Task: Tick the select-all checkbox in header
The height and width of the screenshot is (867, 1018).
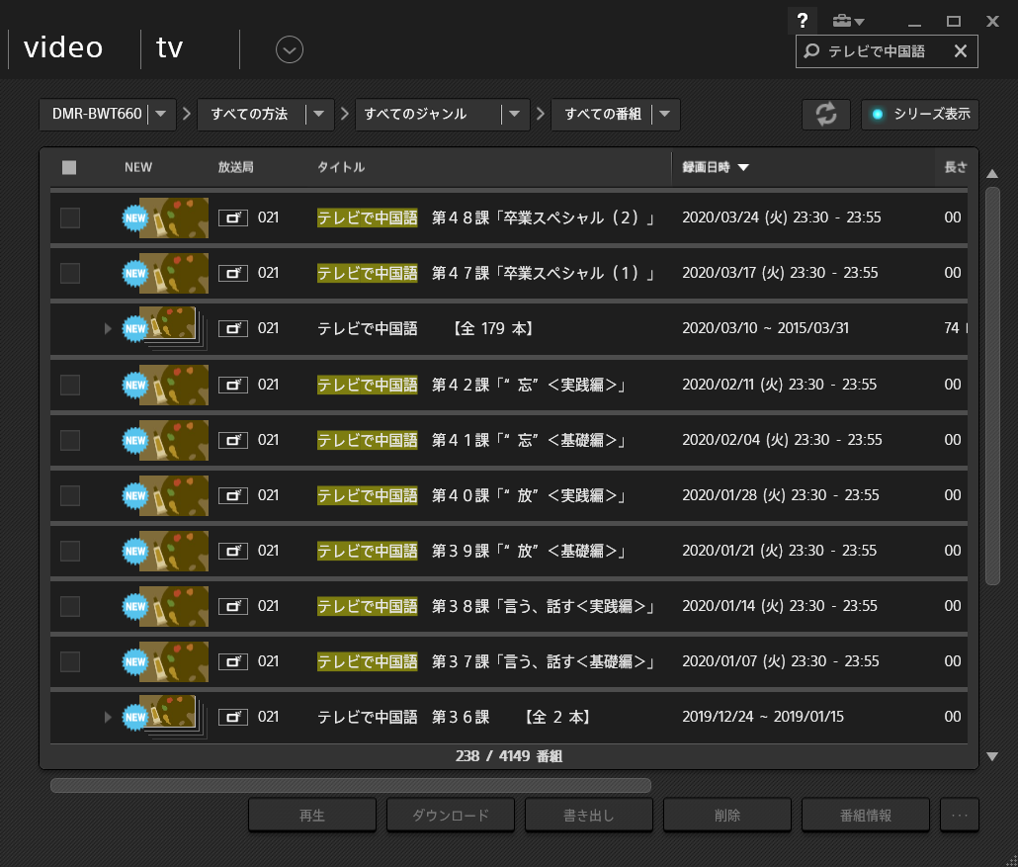Action: coord(69,168)
